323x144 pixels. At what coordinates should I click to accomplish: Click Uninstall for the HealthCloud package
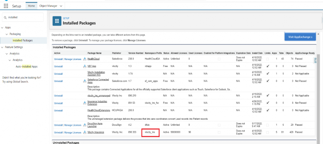58,59
